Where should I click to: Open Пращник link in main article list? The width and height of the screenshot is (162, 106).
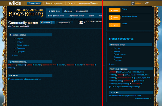click(21, 52)
